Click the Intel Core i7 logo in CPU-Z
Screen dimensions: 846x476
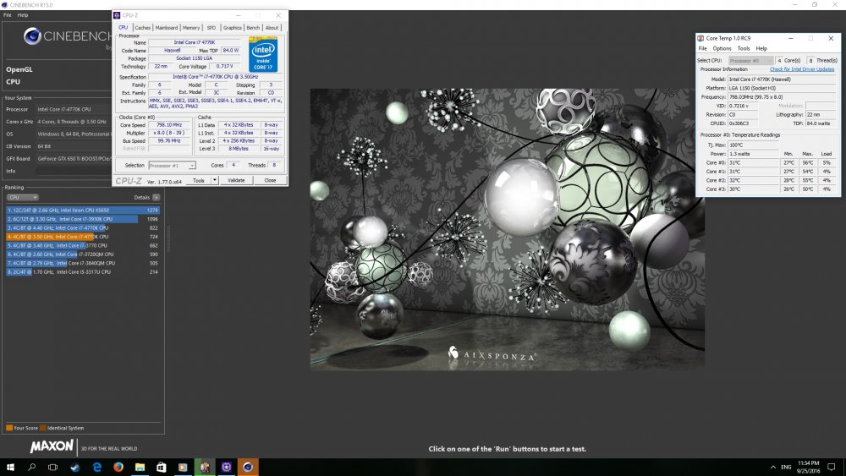coord(263,55)
